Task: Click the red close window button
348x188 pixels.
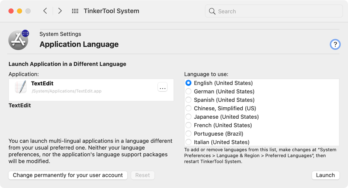Action: coord(11,11)
